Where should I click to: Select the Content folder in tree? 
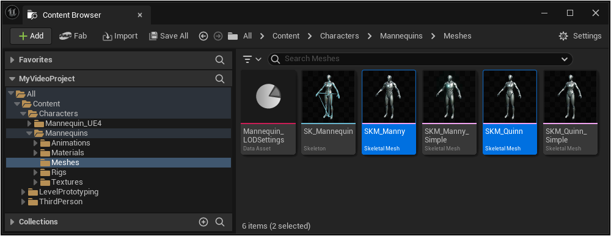[119, 104]
